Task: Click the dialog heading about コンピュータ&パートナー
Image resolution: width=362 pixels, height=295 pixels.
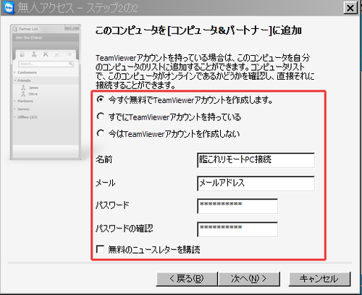Action: (198, 30)
